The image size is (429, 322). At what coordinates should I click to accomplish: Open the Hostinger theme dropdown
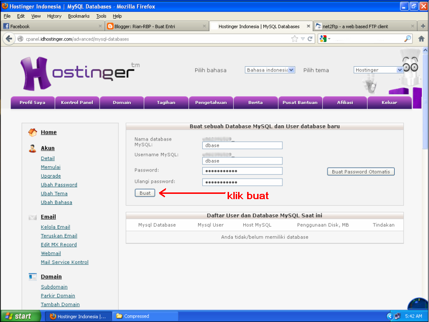[x=378, y=70]
